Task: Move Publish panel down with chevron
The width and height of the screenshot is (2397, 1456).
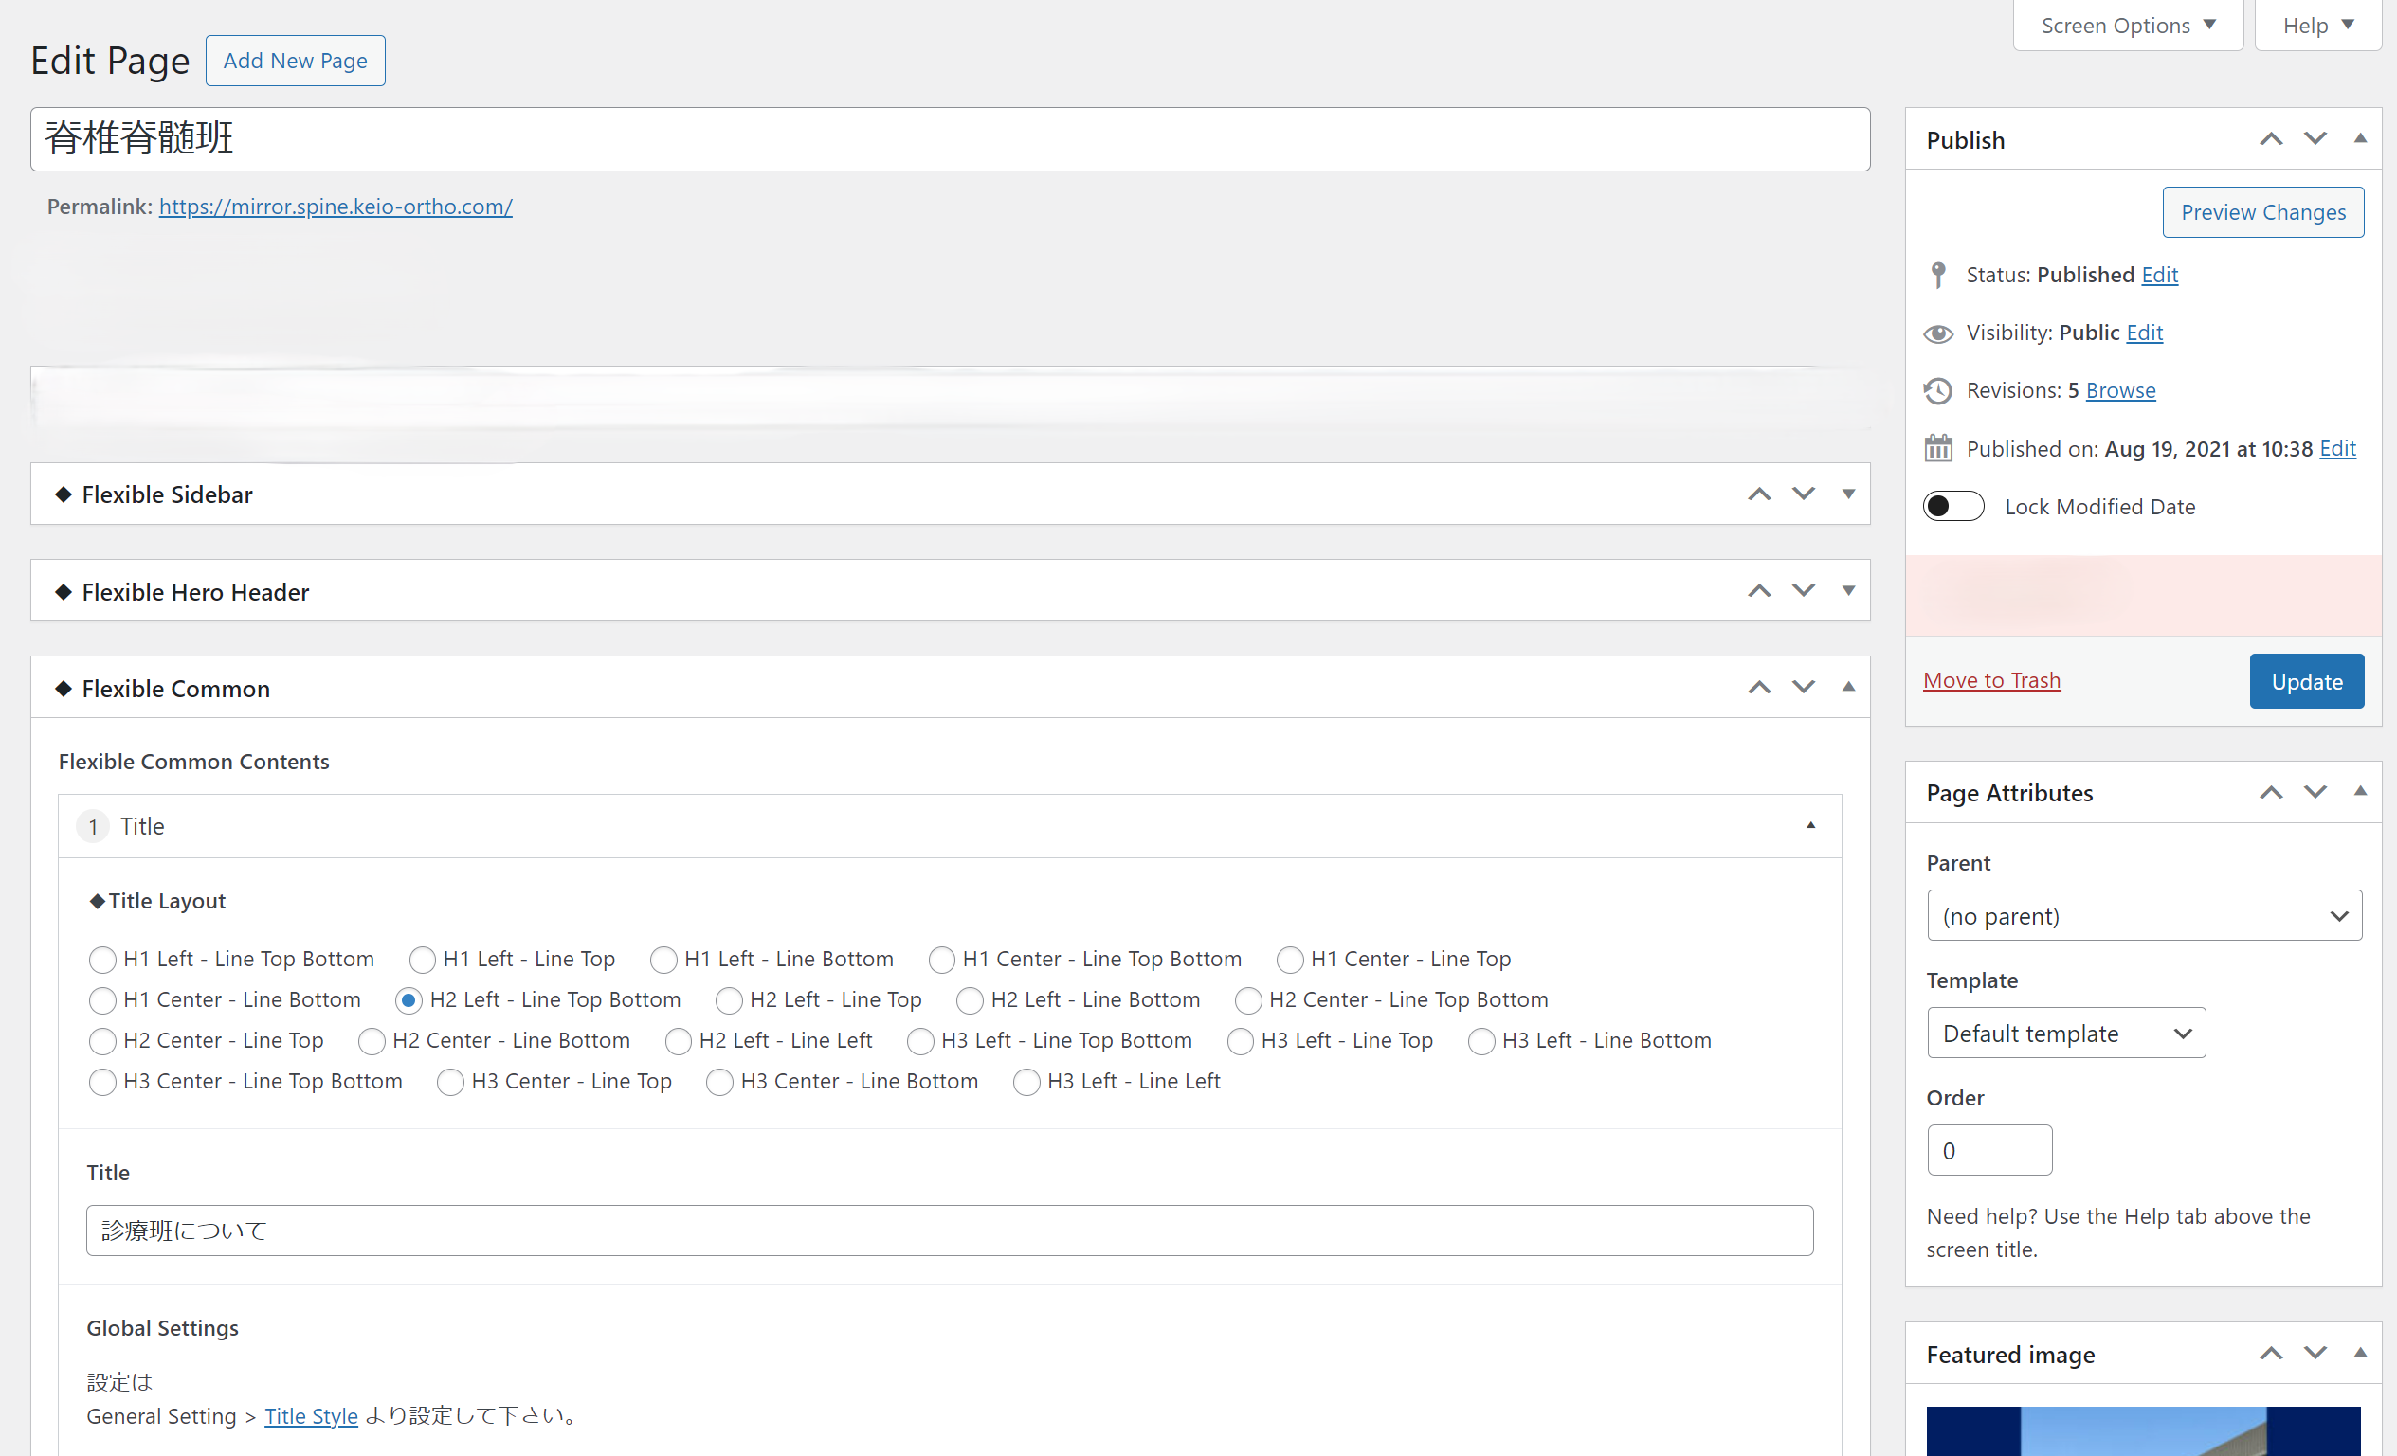Action: (2315, 139)
